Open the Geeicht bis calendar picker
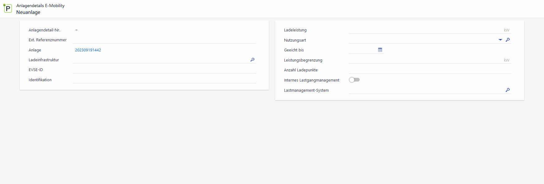Image resolution: width=544 pixels, height=184 pixels. point(380,50)
